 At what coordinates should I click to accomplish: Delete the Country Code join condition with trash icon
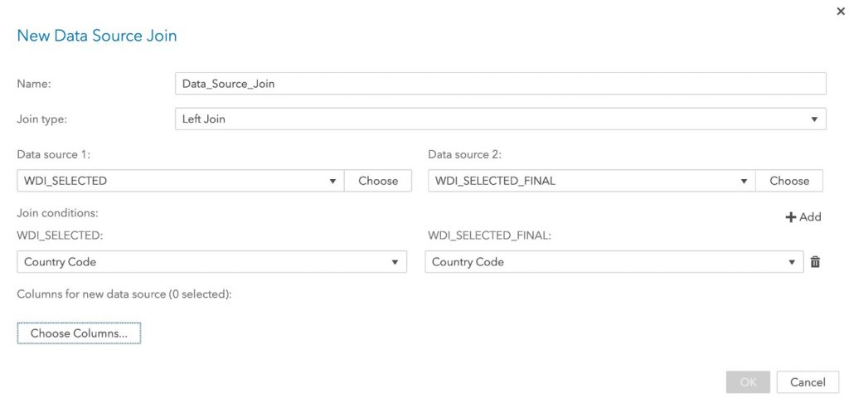point(815,262)
